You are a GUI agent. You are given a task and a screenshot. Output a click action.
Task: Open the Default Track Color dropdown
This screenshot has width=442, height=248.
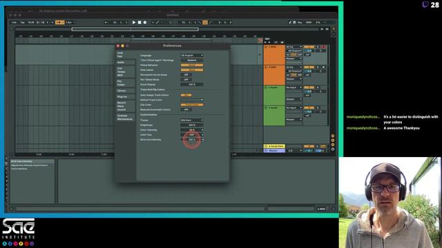(192, 100)
